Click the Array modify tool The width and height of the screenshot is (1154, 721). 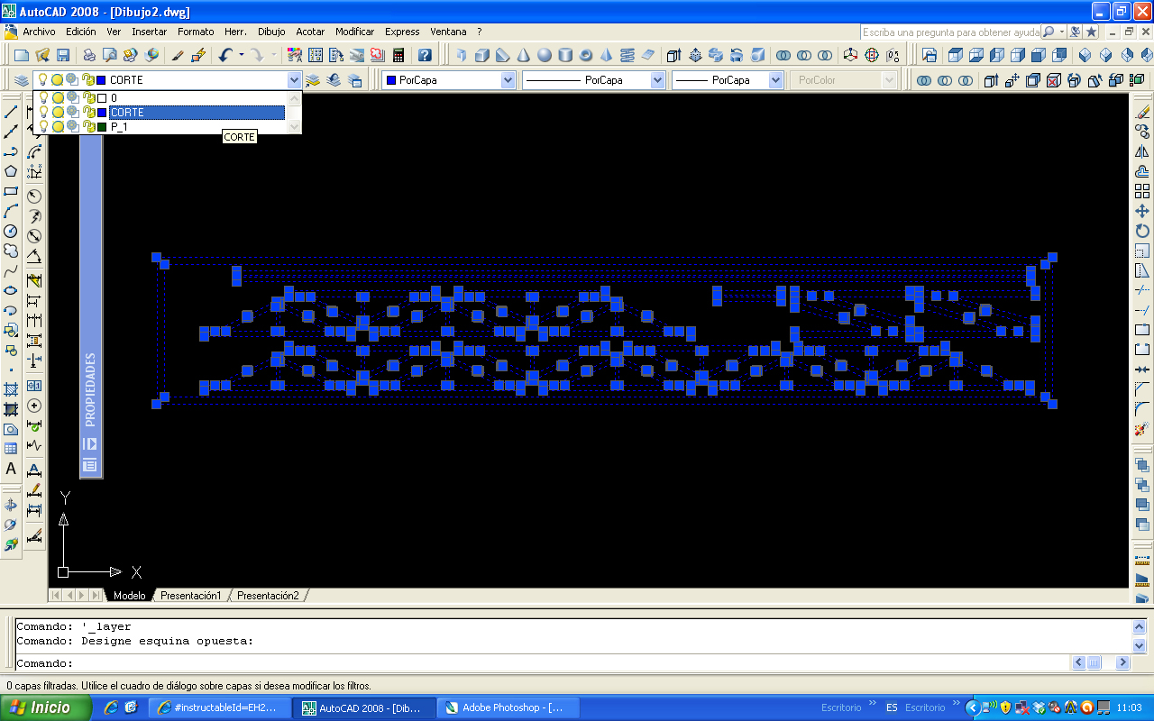click(1142, 191)
